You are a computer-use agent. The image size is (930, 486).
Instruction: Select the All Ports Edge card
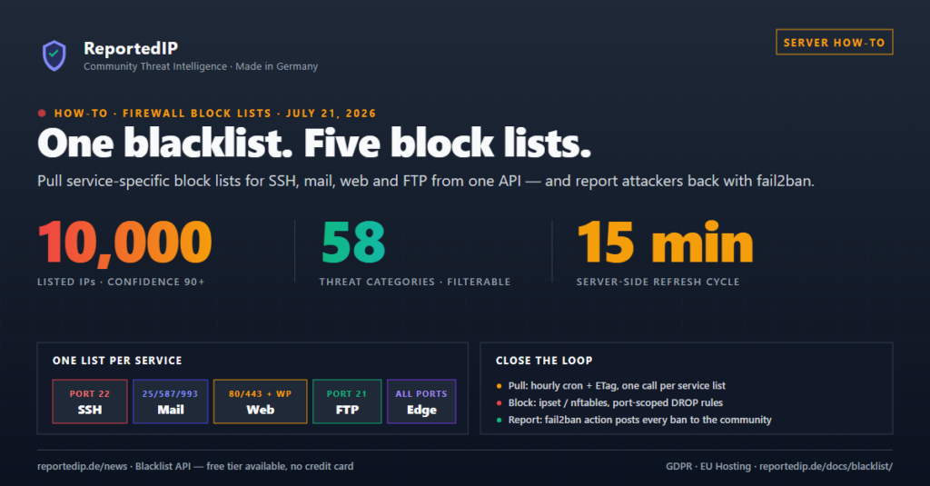421,402
